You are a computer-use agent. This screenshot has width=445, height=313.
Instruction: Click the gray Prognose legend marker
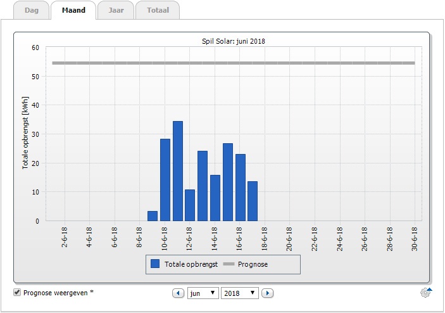229,264
